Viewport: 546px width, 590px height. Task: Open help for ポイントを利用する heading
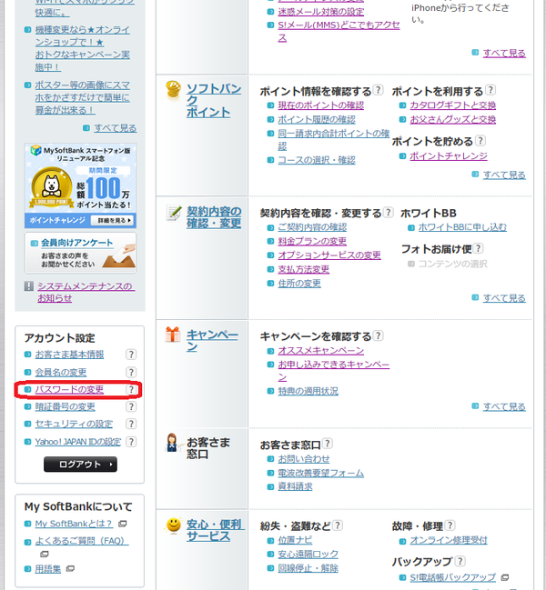pos(490,90)
